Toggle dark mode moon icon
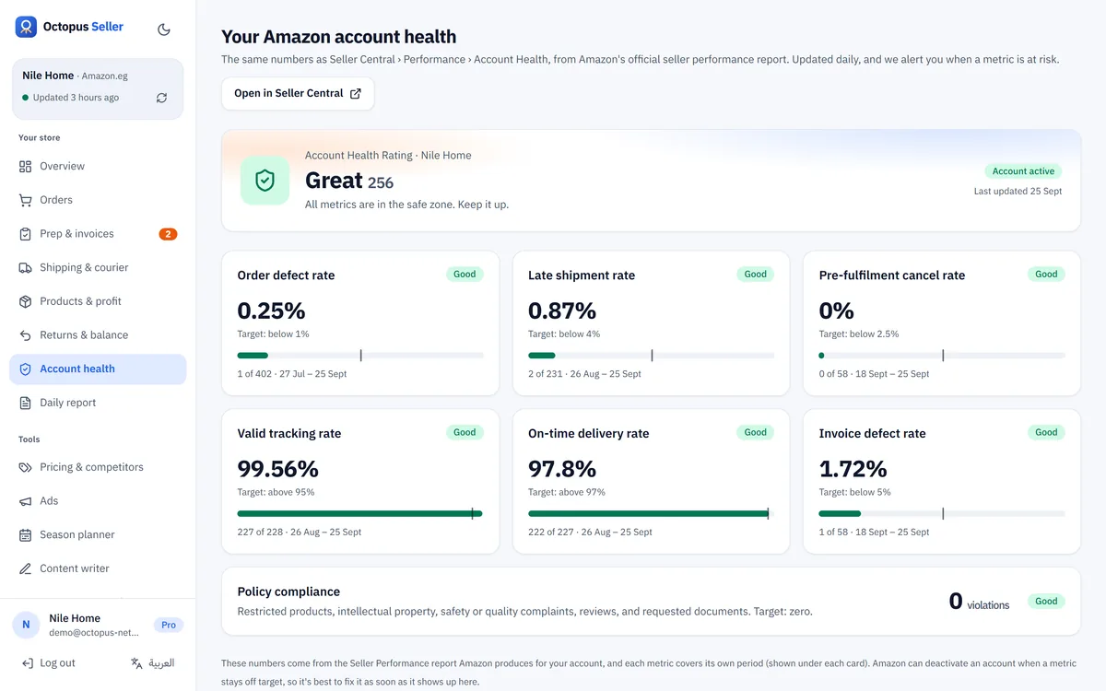Image resolution: width=1106 pixels, height=691 pixels. coord(164,29)
